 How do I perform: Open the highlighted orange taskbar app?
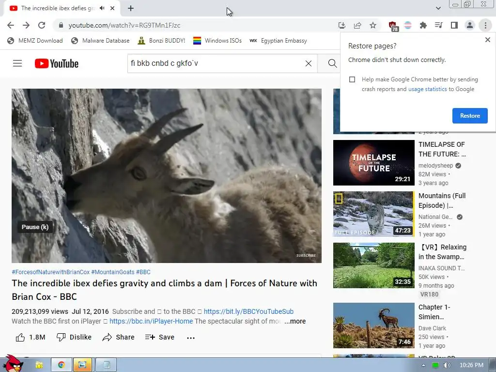click(82, 365)
